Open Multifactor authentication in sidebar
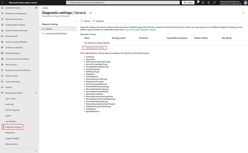 [x=16, y=13]
